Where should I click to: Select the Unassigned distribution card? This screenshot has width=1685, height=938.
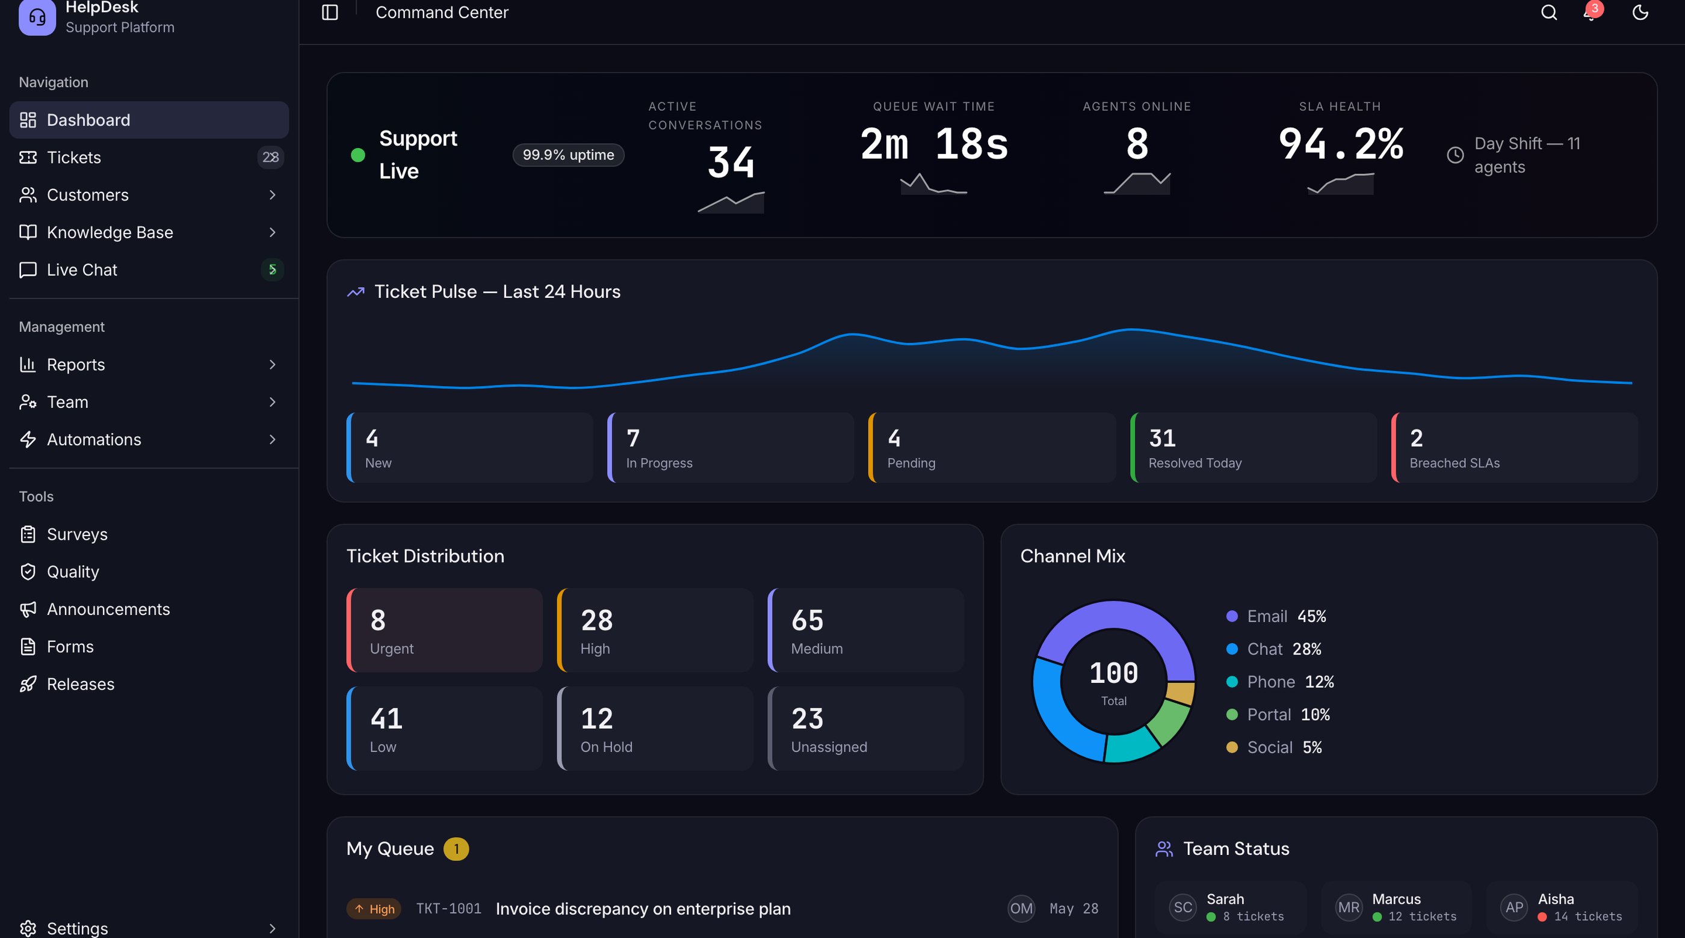point(865,728)
